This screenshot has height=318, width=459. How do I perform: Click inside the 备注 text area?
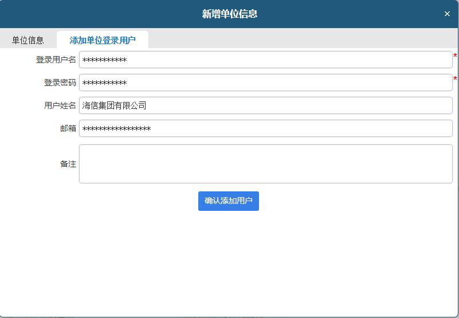tap(265, 164)
